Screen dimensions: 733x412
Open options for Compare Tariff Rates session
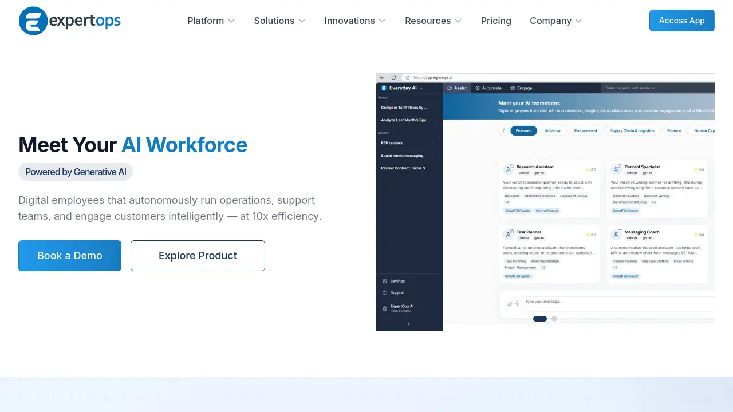[x=434, y=108]
